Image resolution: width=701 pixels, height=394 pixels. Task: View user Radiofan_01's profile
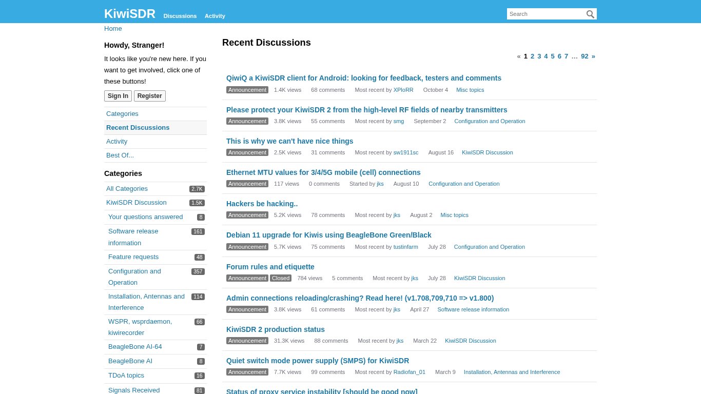[410, 372]
